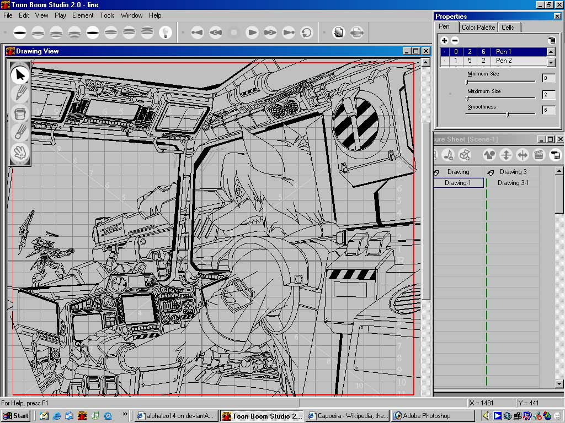Click the cube add-element icon

coord(465,155)
